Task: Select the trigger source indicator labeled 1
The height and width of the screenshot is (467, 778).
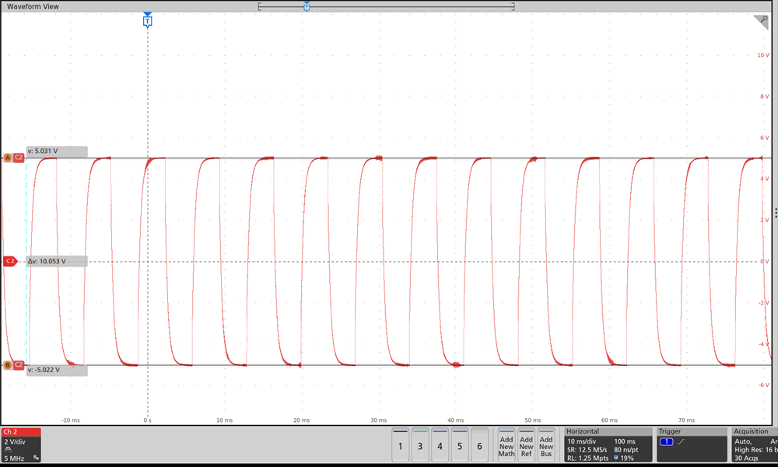Action: click(x=667, y=441)
